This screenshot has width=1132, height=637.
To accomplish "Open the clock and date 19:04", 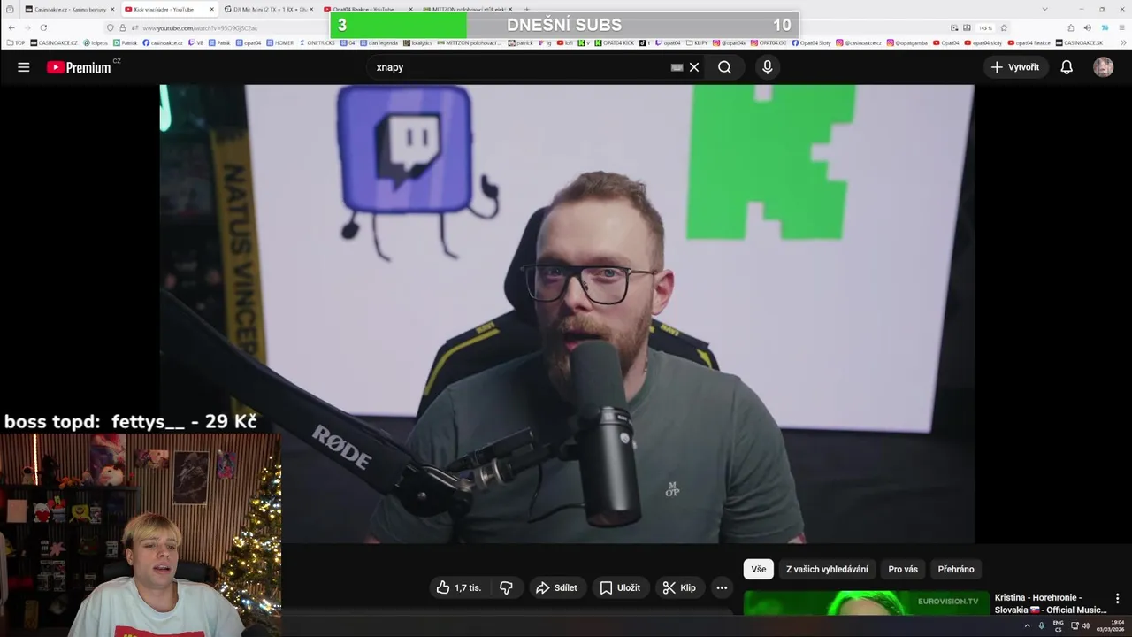I will point(1111,626).
